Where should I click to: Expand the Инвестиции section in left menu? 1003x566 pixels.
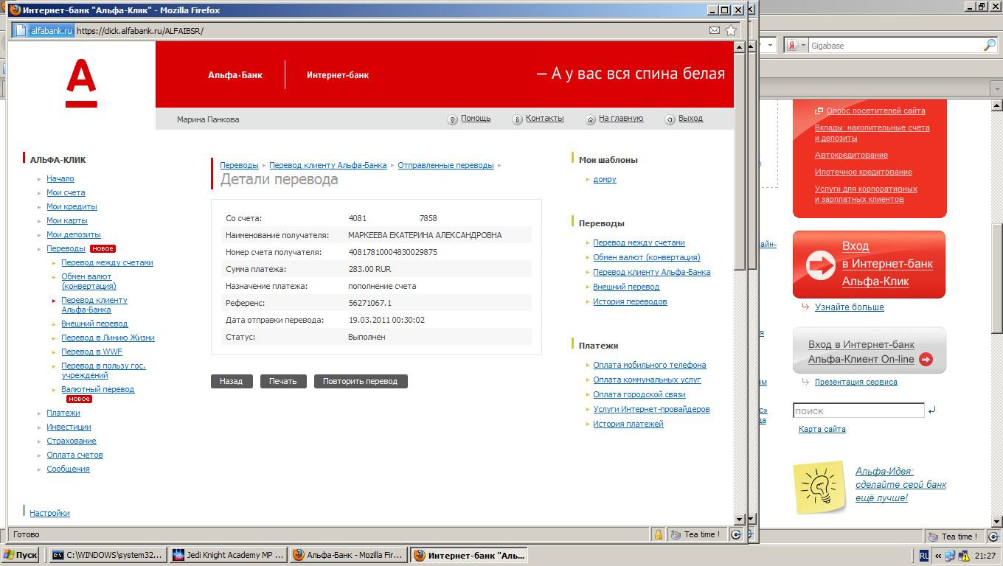69,427
